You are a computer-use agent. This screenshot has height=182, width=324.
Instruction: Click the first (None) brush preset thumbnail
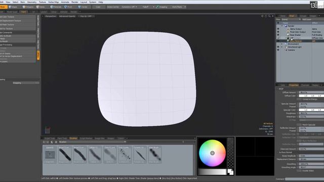pyautogui.click(x=50, y=154)
